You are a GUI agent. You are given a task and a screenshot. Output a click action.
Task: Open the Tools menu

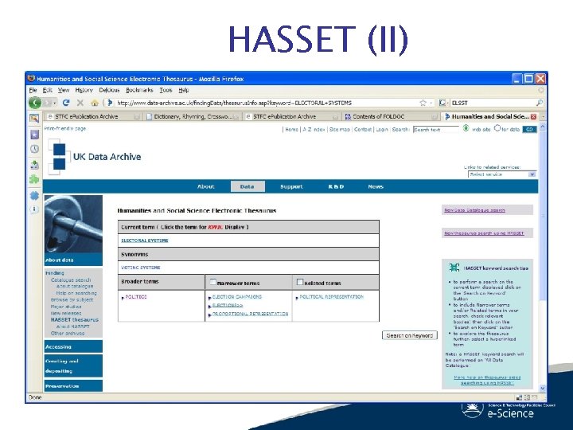(x=166, y=90)
